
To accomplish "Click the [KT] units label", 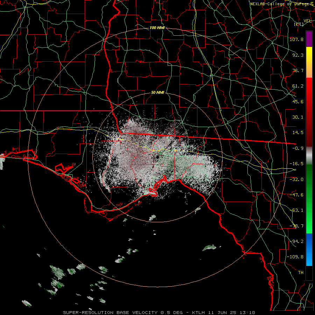I will tap(299, 24).
